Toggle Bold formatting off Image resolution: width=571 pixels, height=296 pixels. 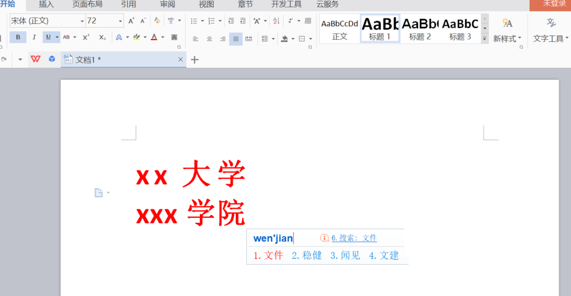pos(18,37)
